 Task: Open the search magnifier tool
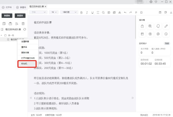103,12
